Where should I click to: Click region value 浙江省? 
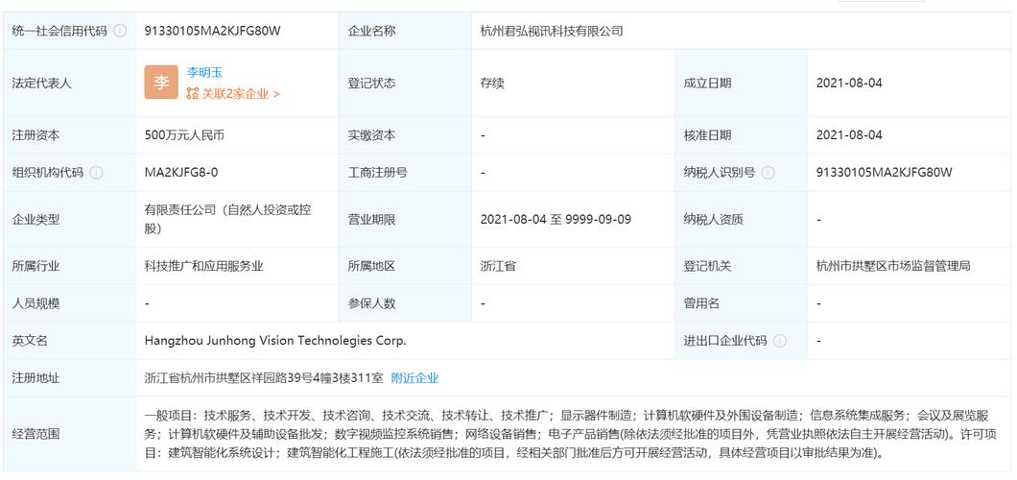click(498, 266)
